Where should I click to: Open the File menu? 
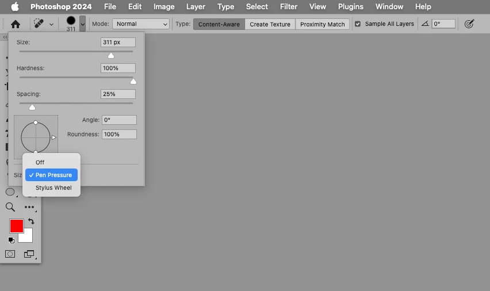[110, 6]
